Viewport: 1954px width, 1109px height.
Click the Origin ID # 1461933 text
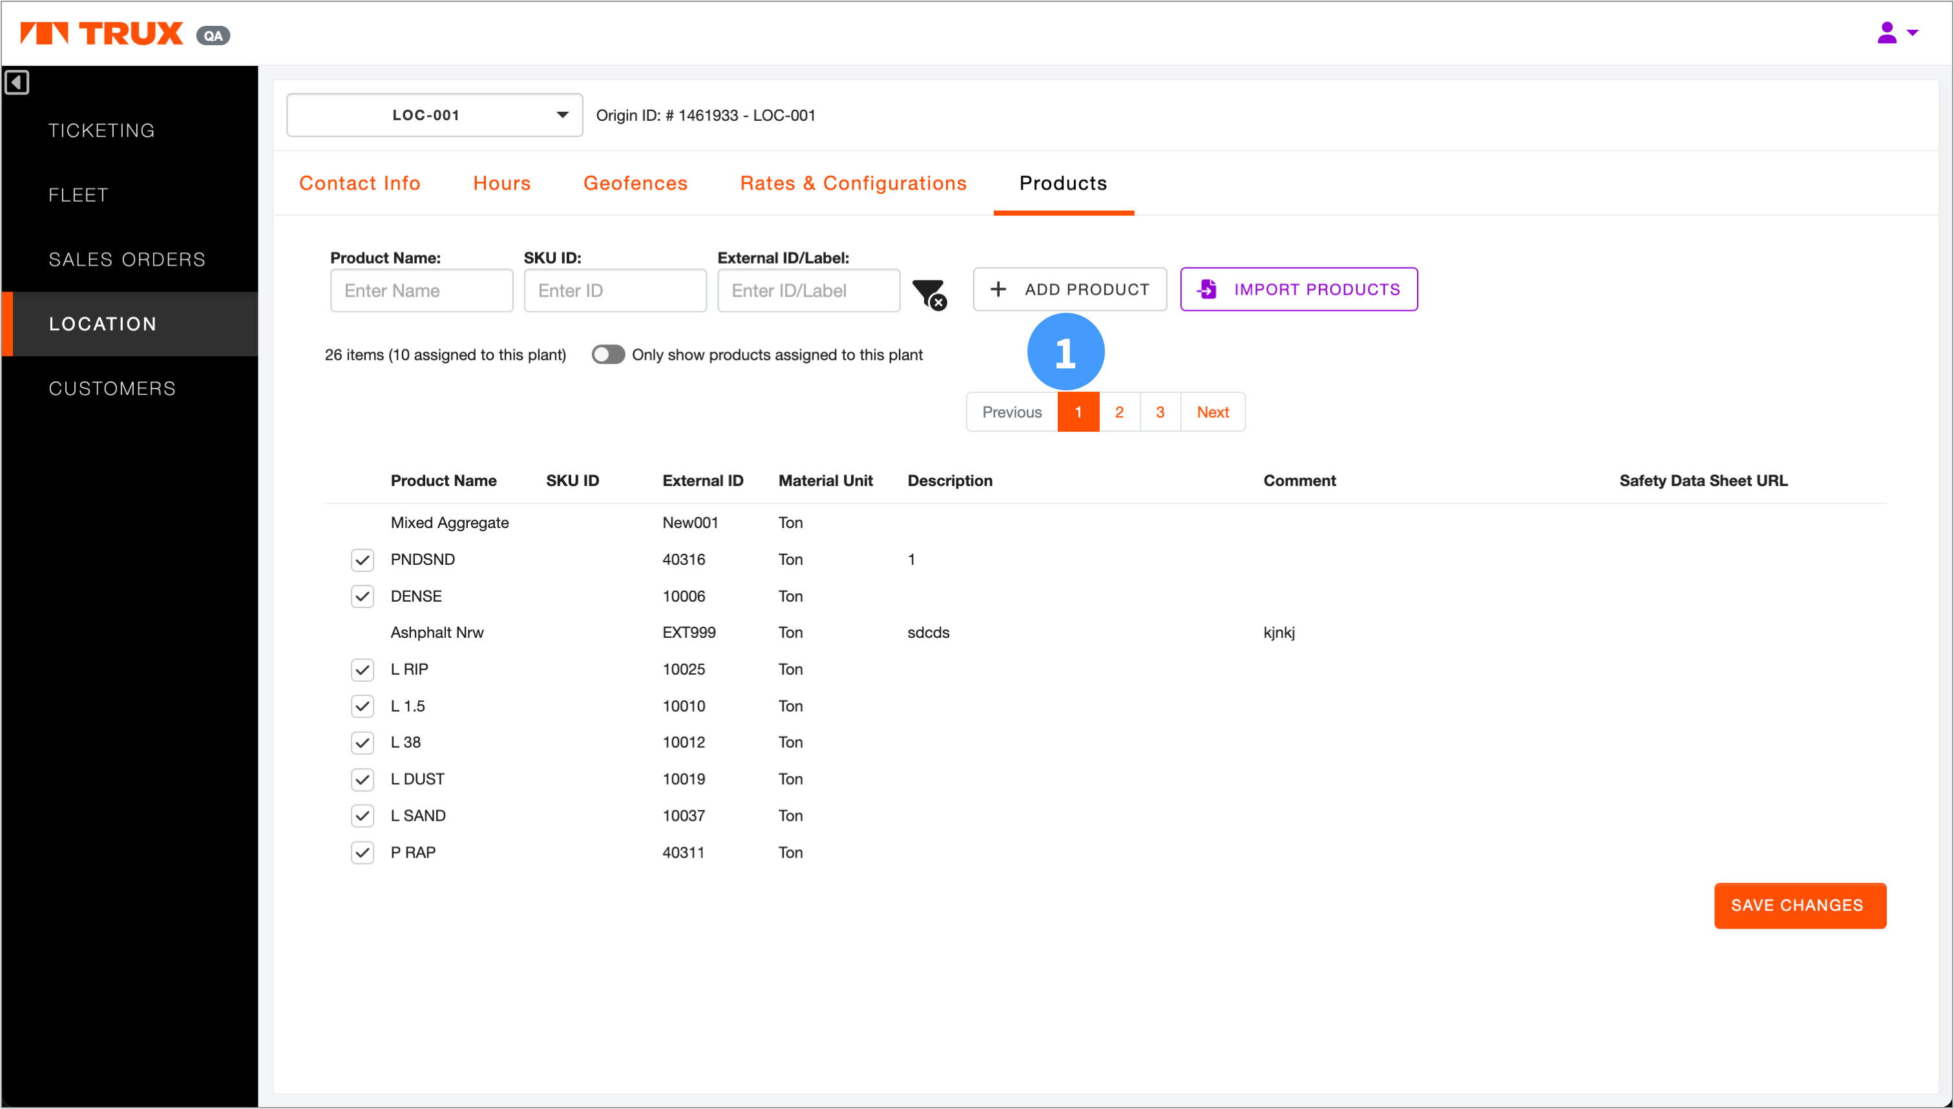(x=705, y=115)
